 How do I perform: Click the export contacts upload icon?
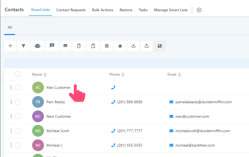pos(146,46)
